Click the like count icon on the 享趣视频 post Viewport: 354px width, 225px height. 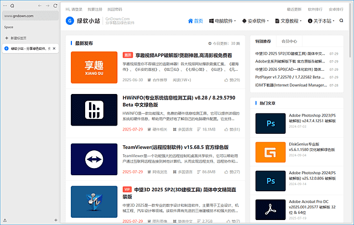click(227, 80)
